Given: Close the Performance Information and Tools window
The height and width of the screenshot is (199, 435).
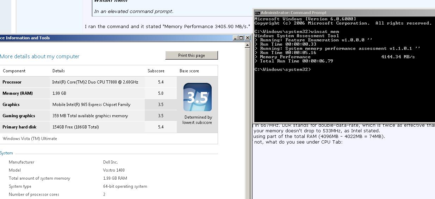Looking at the screenshot, I should 247,38.
